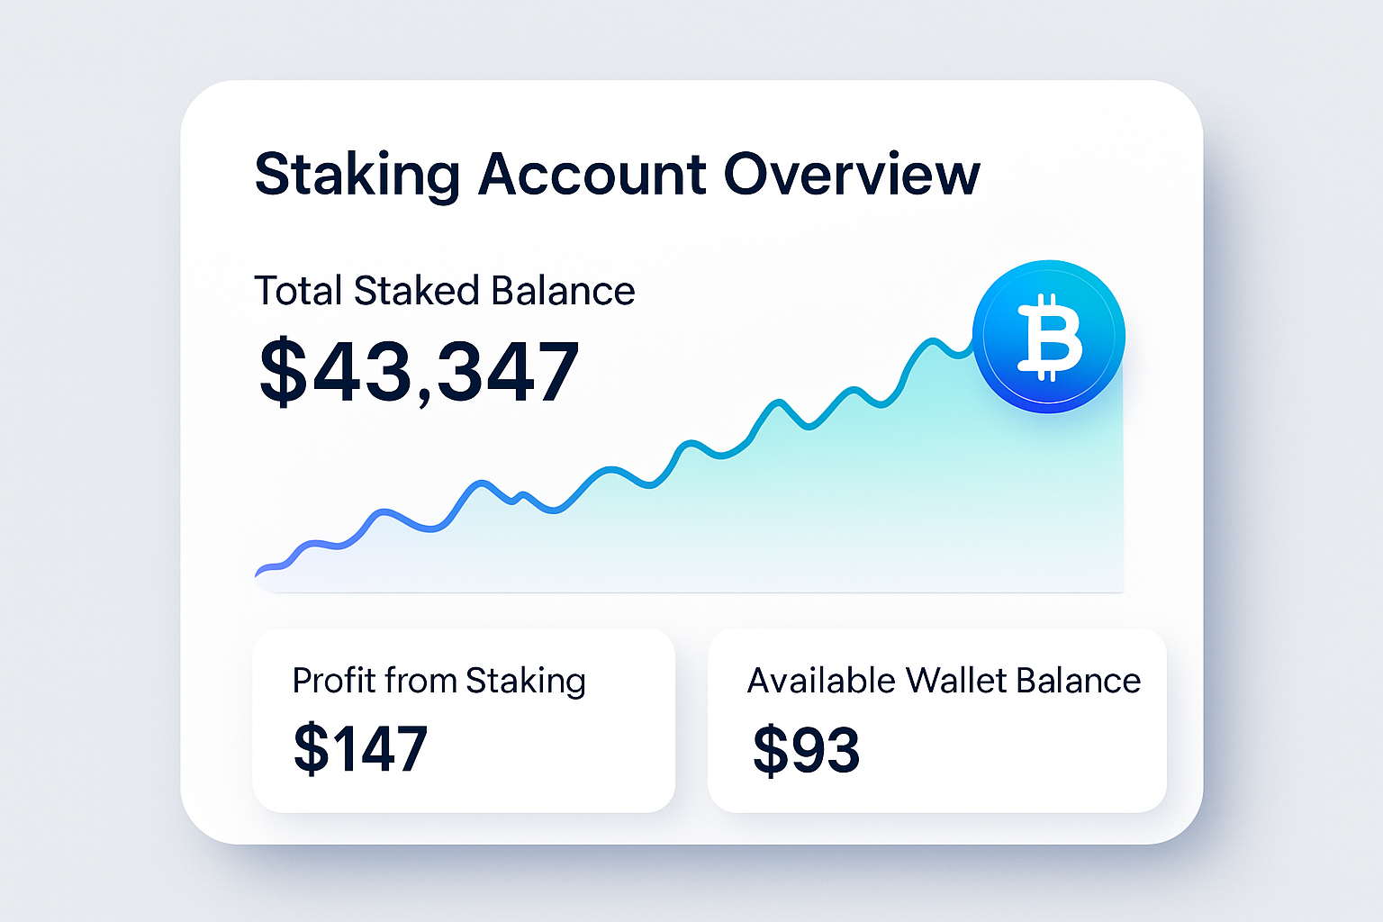This screenshot has width=1383, height=922.
Task: Select the Total Staked Balance label
Action: [445, 291]
